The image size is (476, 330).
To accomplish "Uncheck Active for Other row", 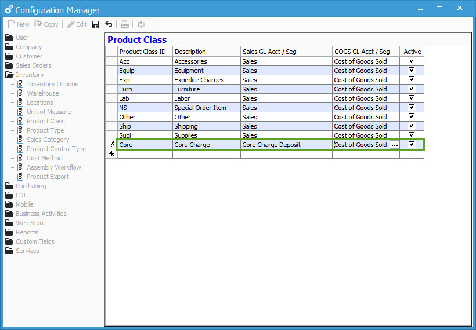I will click(x=412, y=116).
